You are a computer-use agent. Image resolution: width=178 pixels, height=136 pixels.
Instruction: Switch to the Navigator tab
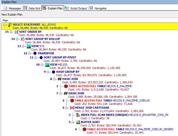[x=98, y=8]
